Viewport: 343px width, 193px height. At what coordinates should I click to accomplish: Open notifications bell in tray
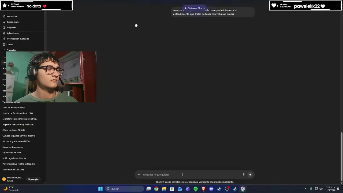click(x=338, y=189)
